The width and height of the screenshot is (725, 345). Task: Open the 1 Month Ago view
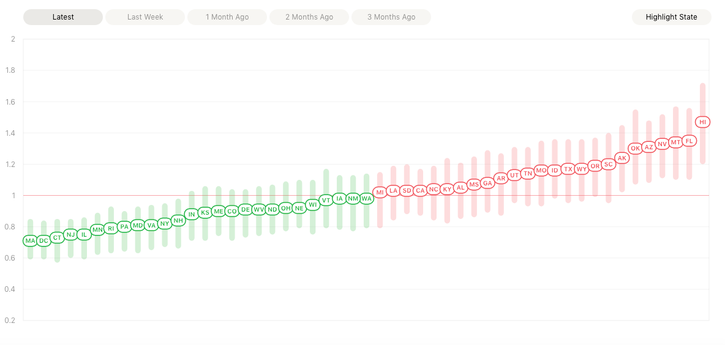pyautogui.click(x=227, y=17)
